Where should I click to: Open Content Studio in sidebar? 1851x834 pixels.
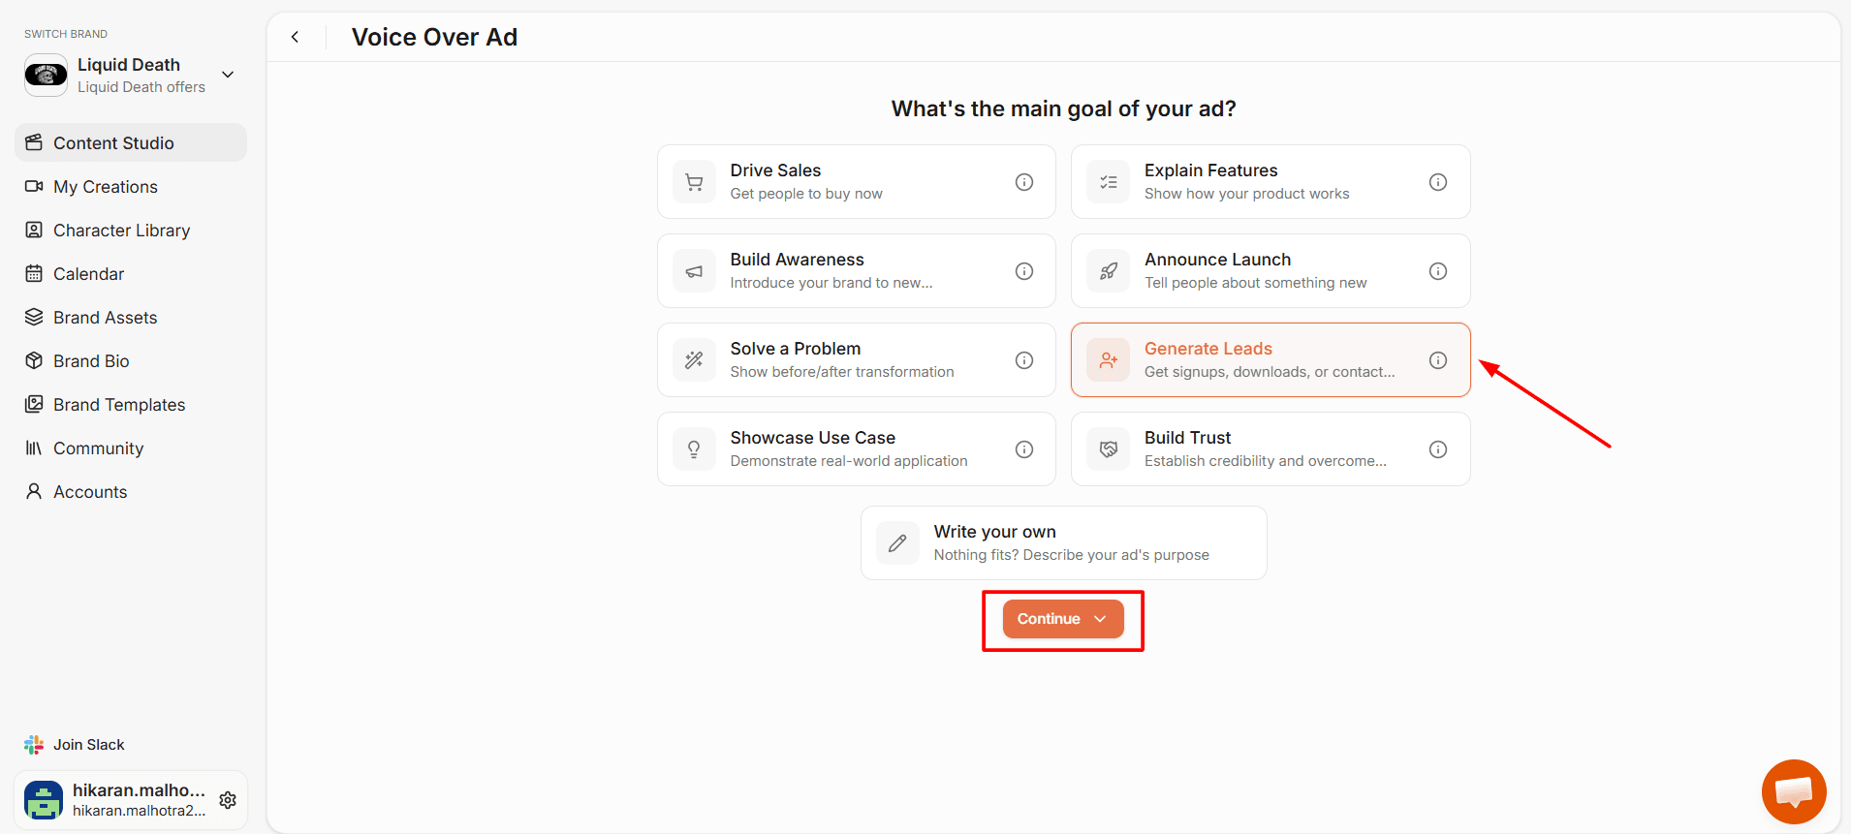[x=131, y=142]
